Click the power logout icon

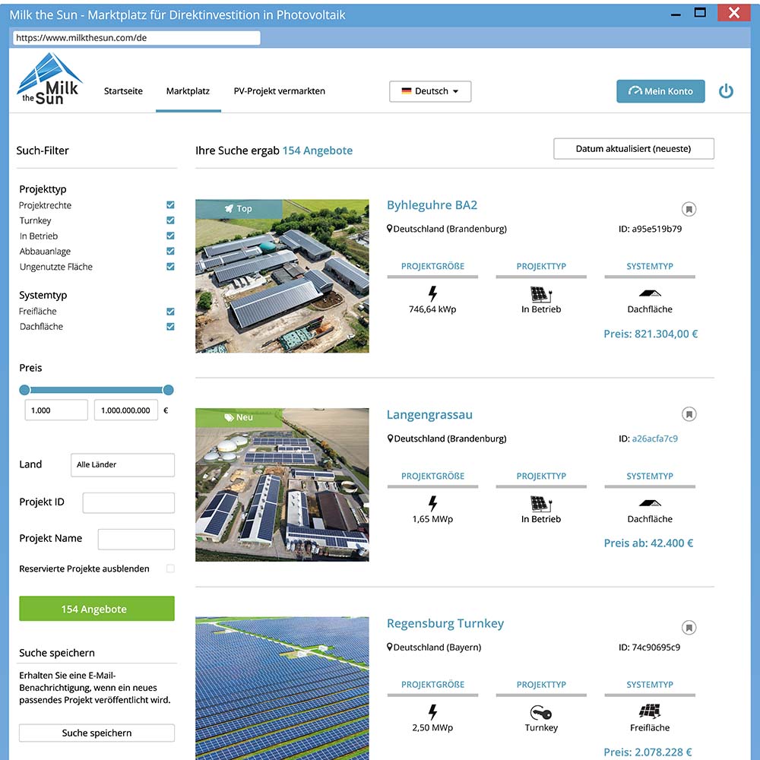[726, 91]
